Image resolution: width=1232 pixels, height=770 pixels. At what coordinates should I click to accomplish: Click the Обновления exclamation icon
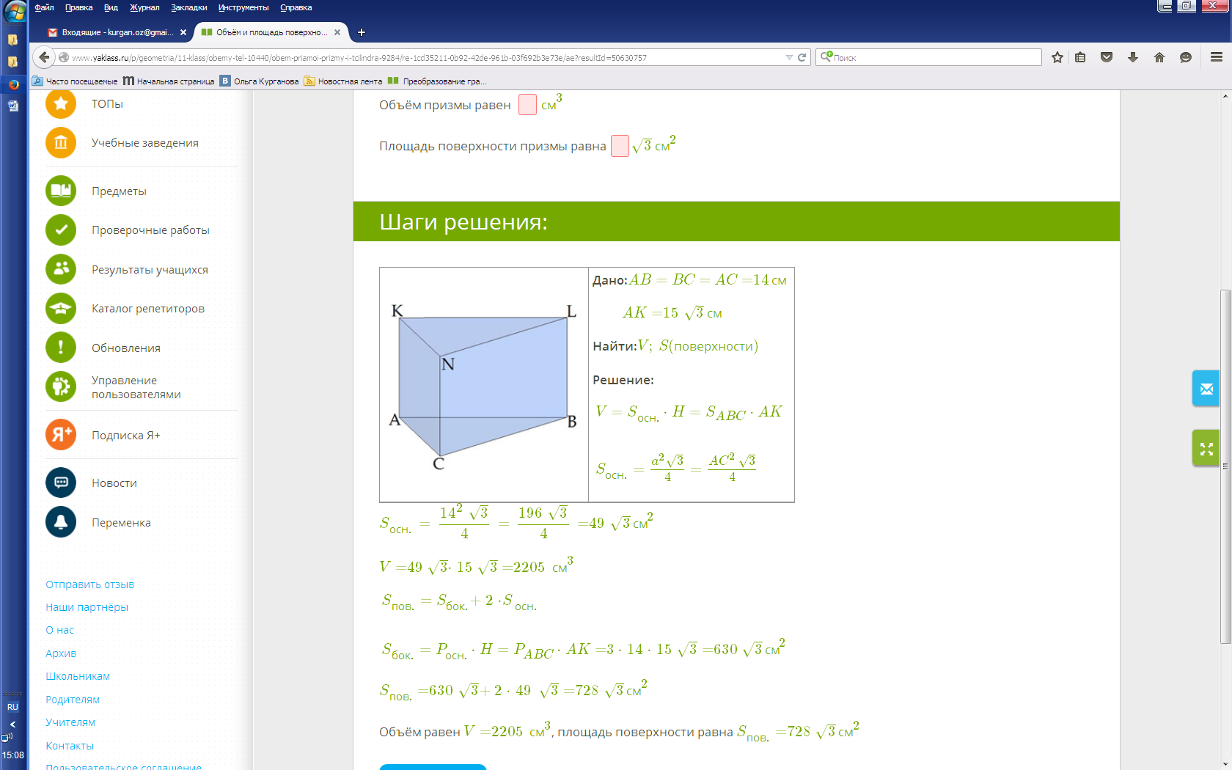pos(61,348)
